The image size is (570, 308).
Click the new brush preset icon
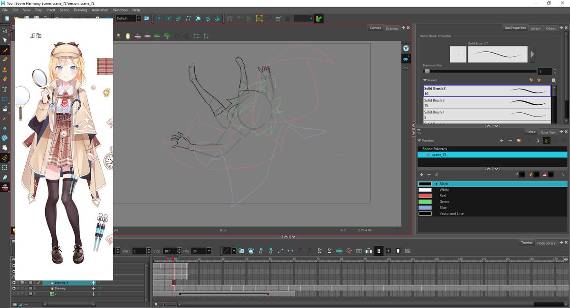click(x=531, y=80)
